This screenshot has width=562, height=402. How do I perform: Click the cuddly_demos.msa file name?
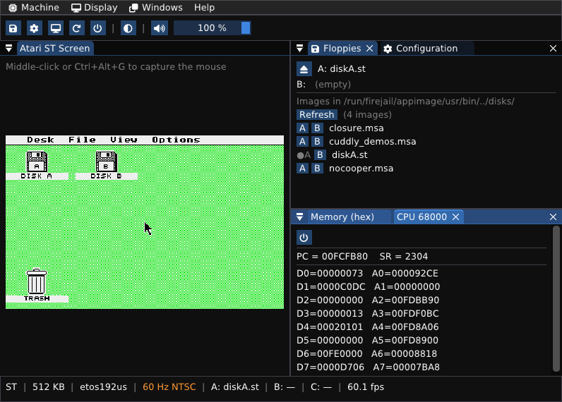372,142
